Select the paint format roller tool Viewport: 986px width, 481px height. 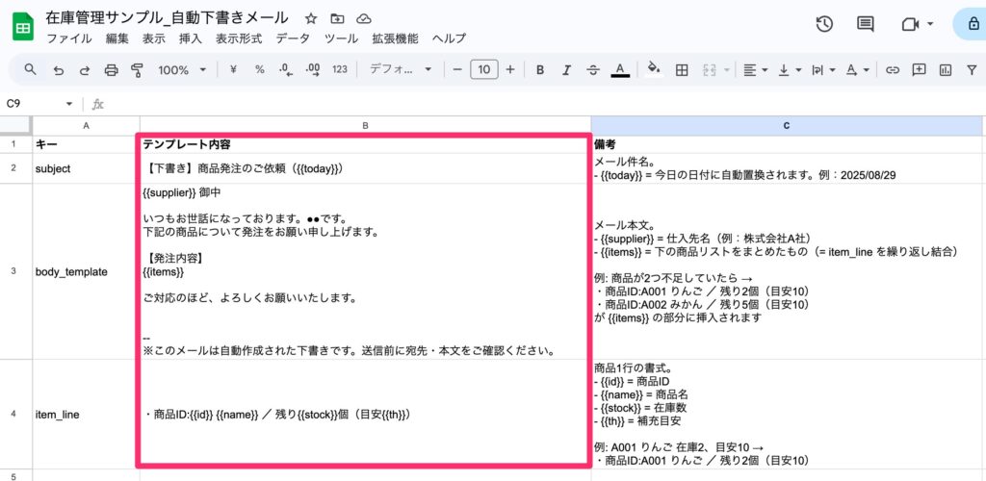136,70
